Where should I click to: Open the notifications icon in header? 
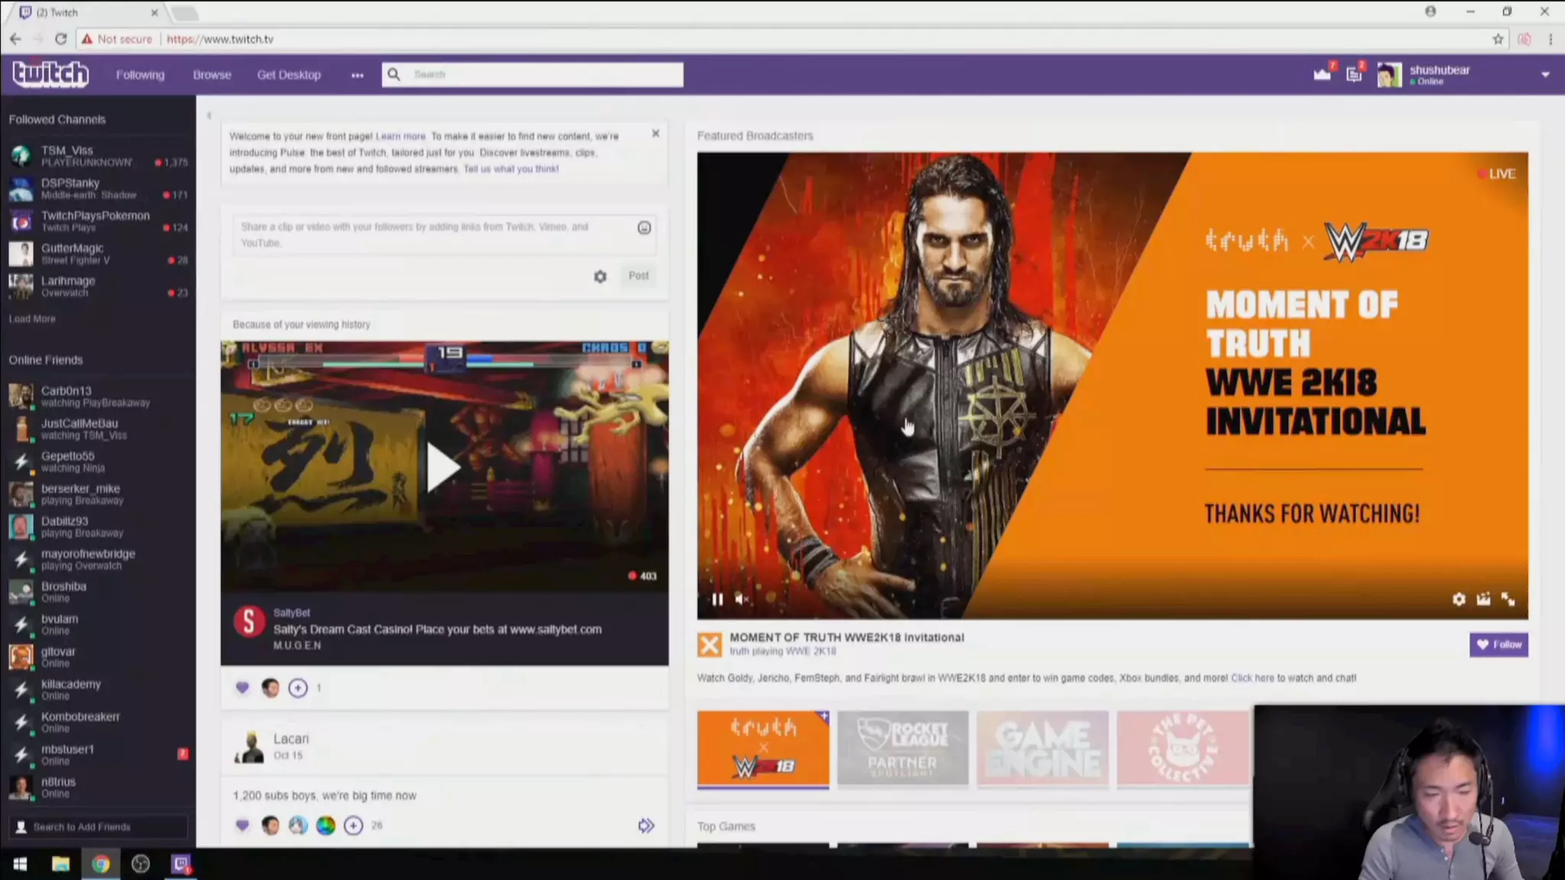(1354, 74)
